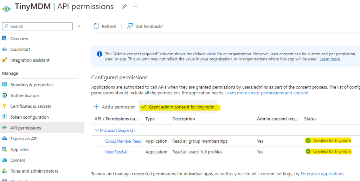Open the ellipsis more options menu

(x=135, y=6)
